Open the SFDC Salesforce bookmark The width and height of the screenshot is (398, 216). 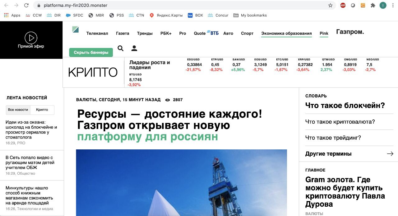[75, 15]
